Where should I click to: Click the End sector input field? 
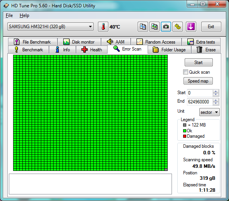point(200,102)
